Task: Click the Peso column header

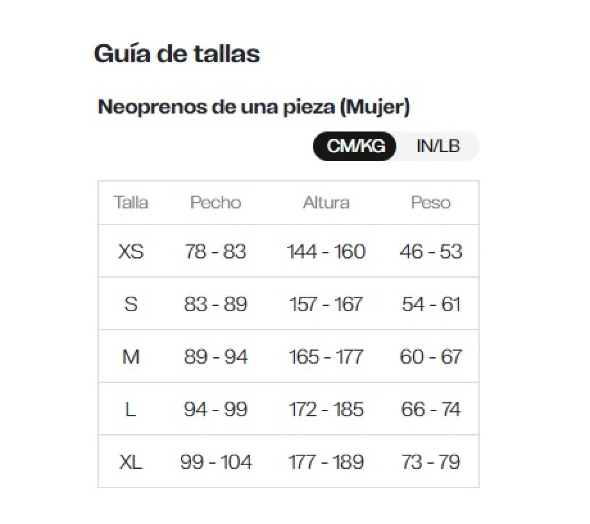Action: (x=430, y=203)
